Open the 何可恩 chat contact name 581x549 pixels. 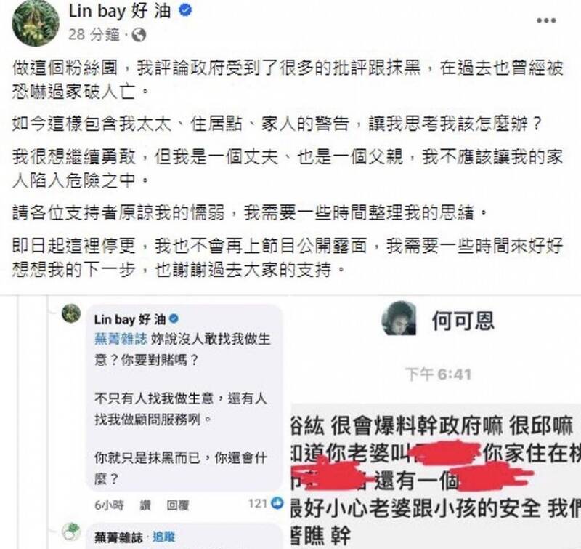point(463,321)
